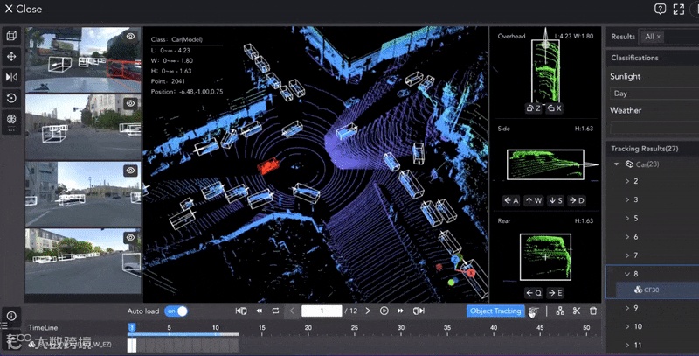Expand tracking result 6
The height and width of the screenshot is (356, 699).
(627, 236)
